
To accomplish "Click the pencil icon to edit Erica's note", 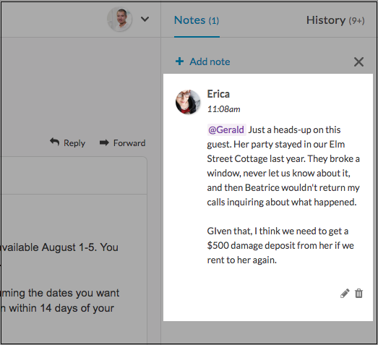I will coord(345,294).
